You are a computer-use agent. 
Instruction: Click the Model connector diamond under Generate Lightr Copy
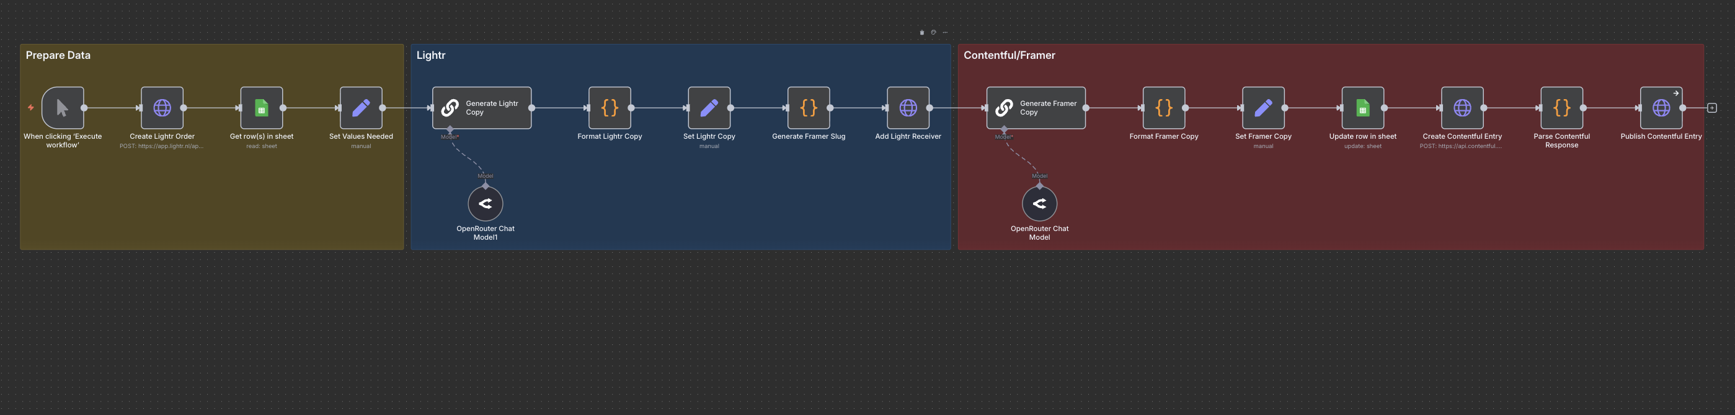[450, 129]
